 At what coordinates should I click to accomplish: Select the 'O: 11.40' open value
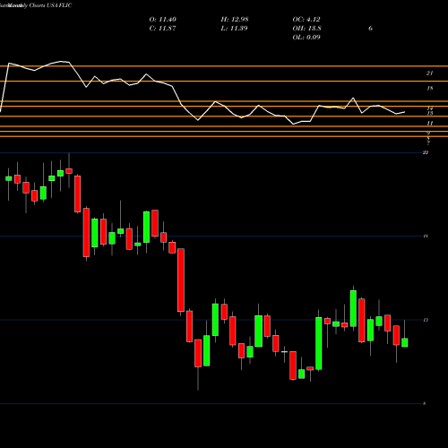coord(162,20)
